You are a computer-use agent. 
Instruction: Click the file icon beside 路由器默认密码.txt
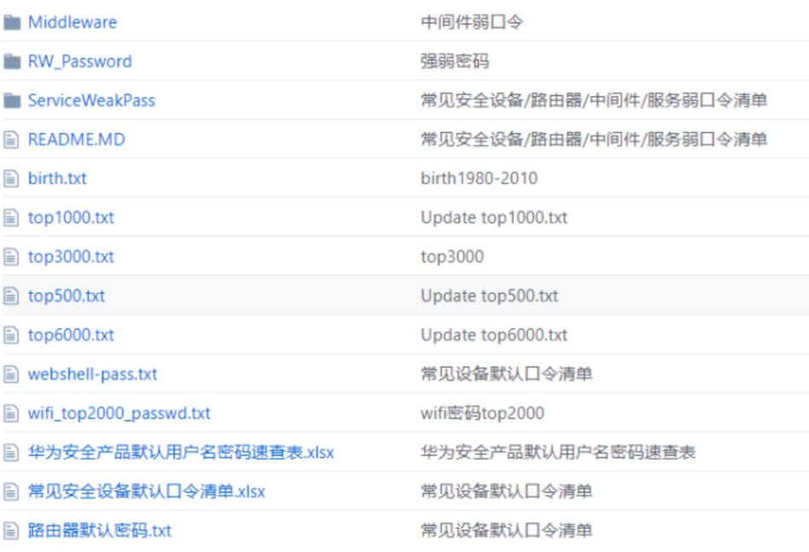11,531
